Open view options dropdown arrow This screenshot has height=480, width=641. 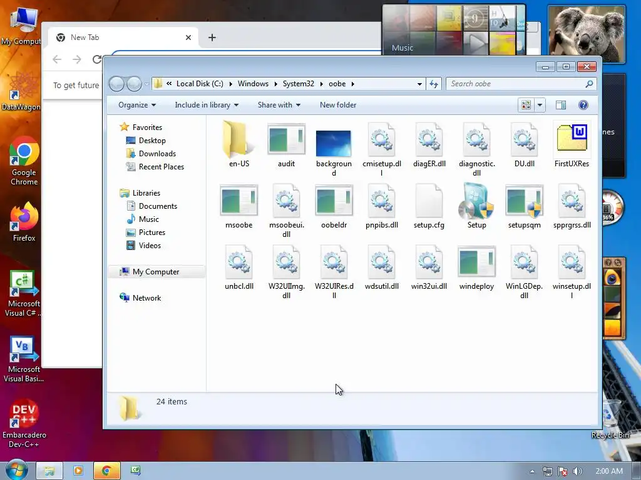click(x=540, y=105)
